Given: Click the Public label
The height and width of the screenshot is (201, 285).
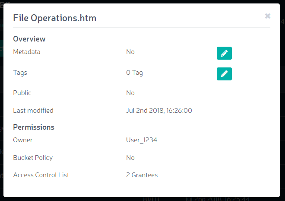Looking at the screenshot, I should pyautogui.click(x=22, y=93).
